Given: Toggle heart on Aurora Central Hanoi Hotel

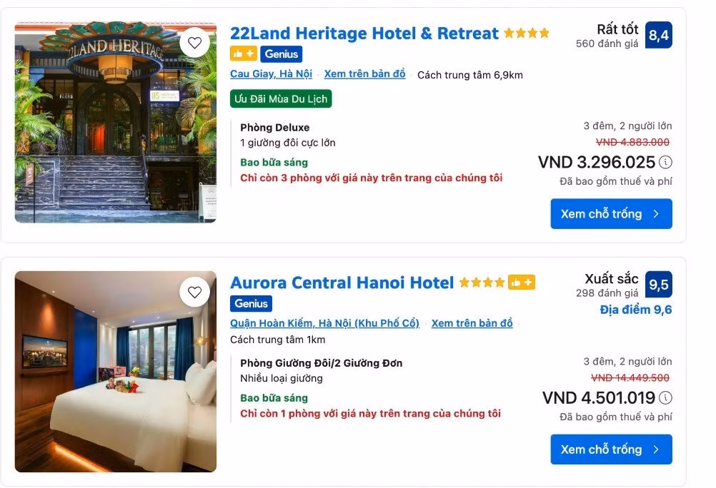Looking at the screenshot, I should click(x=194, y=292).
